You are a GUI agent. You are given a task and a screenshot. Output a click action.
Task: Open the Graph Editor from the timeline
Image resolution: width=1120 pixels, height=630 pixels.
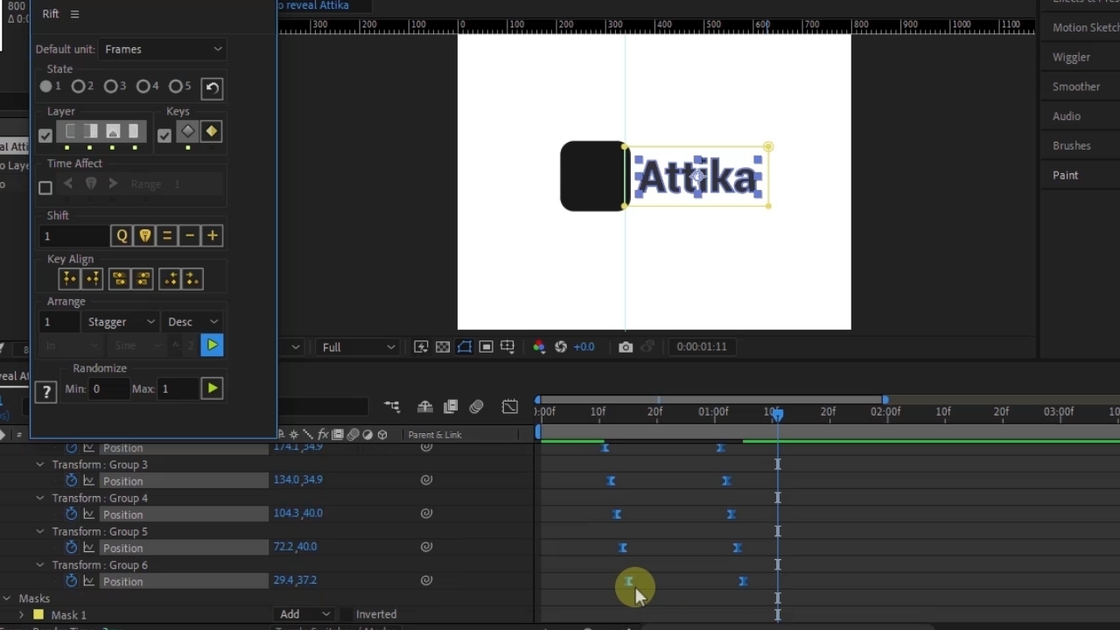(x=510, y=407)
